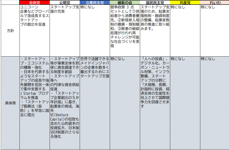Click the 公明党 column header
229x150 pixels.
64,3
